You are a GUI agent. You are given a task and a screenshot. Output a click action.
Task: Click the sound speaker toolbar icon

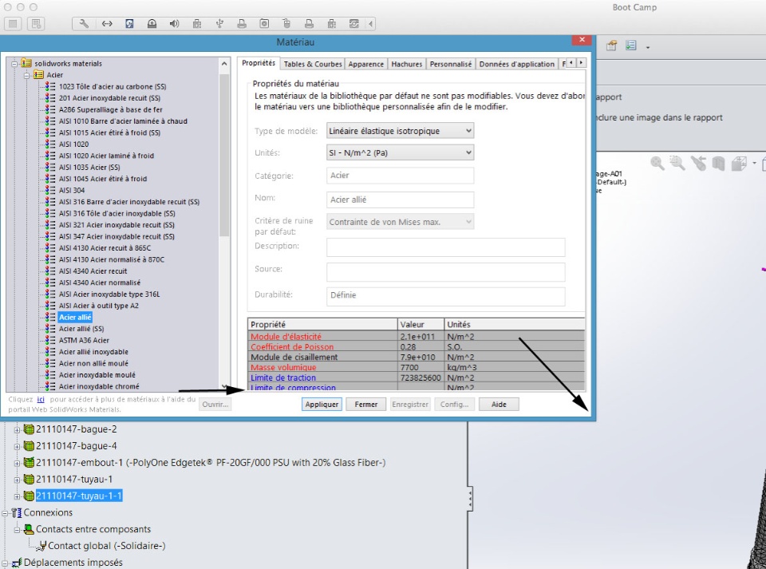(175, 23)
